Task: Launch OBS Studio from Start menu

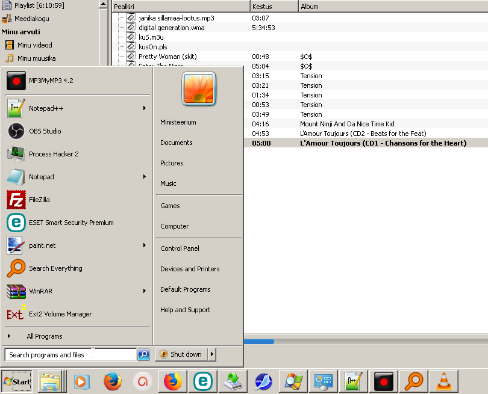Action: 78,131
